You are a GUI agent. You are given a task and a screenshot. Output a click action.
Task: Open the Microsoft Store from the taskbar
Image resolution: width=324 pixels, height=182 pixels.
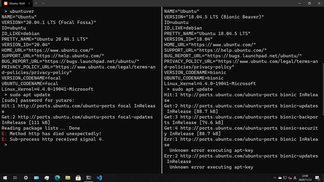click(78, 178)
